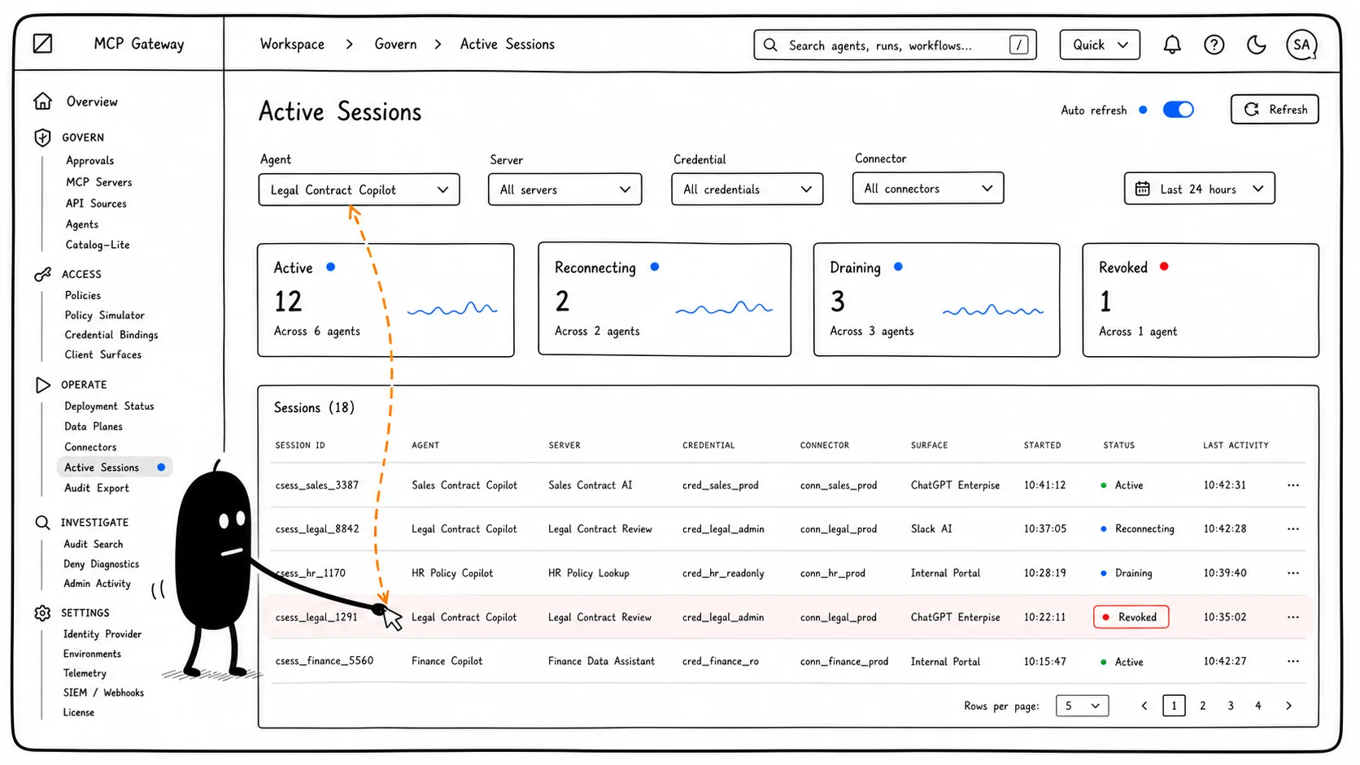Click the calendar icon in time range

[x=1143, y=189]
